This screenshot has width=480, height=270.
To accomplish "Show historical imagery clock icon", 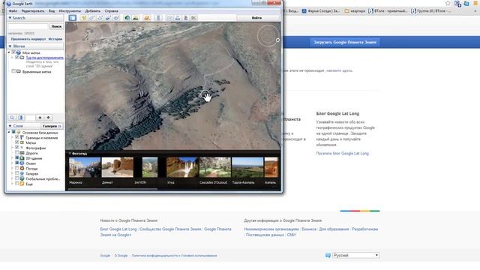I will (x=127, y=18).
